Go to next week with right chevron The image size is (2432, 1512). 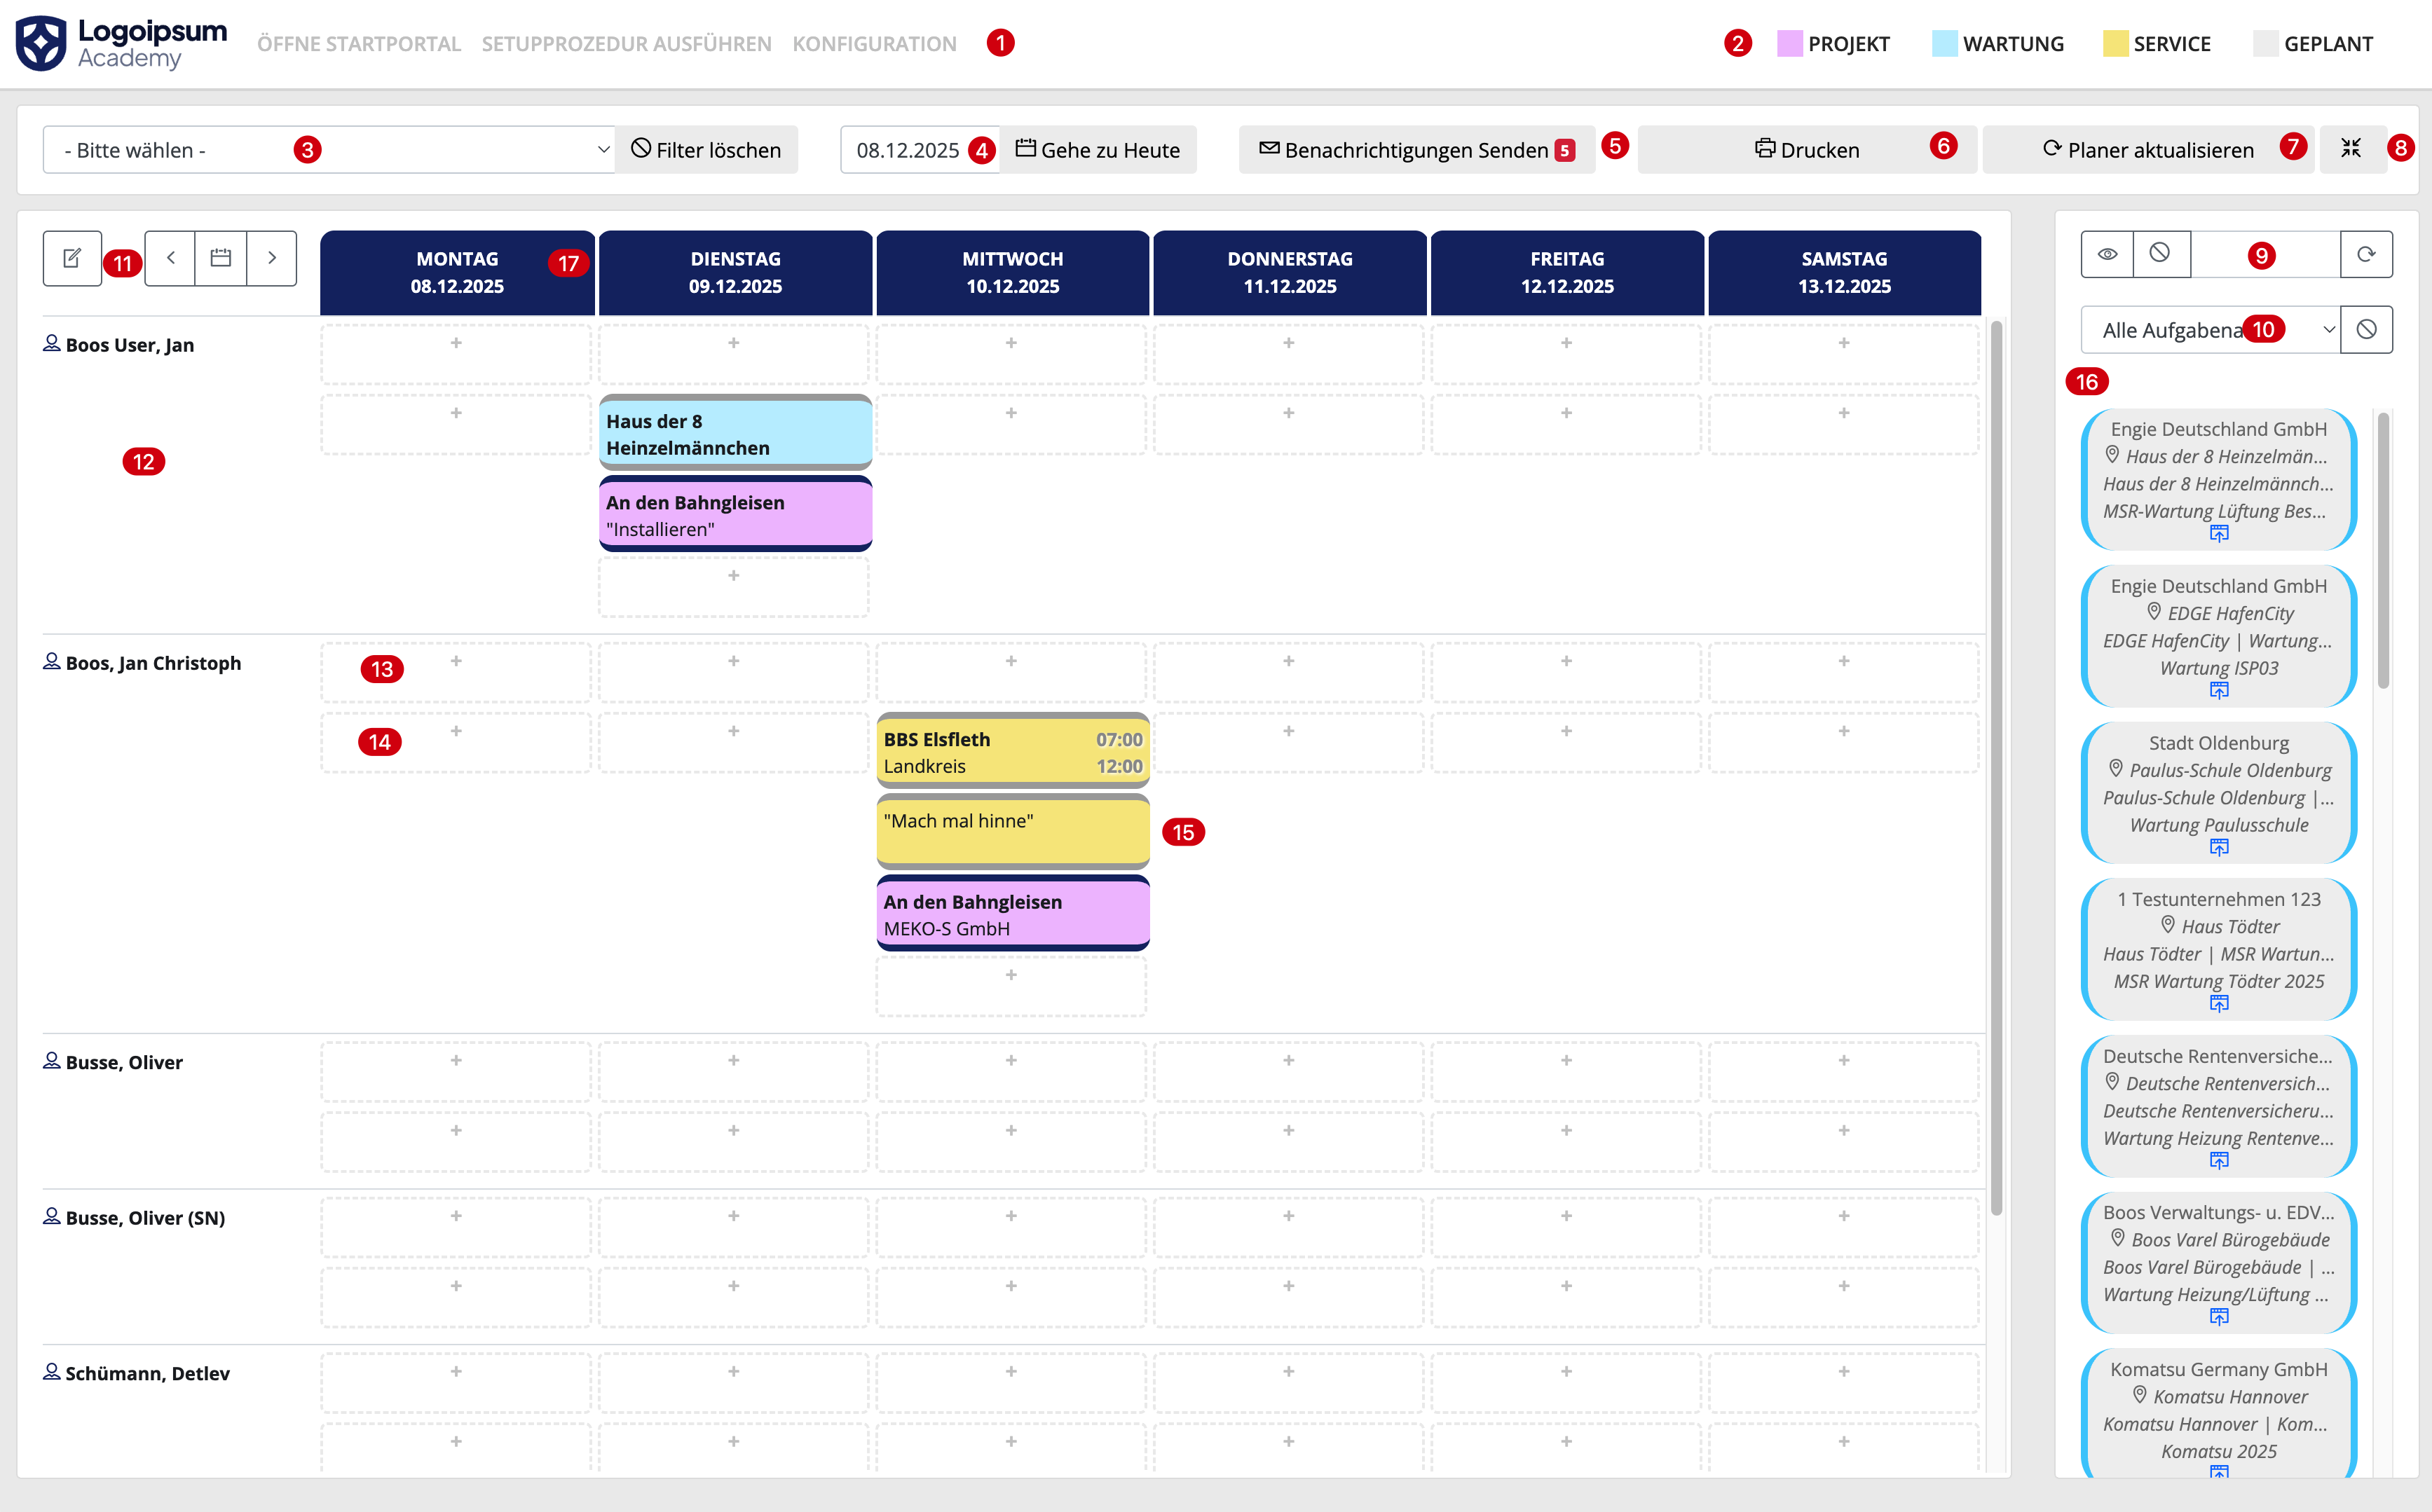point(271,258)
